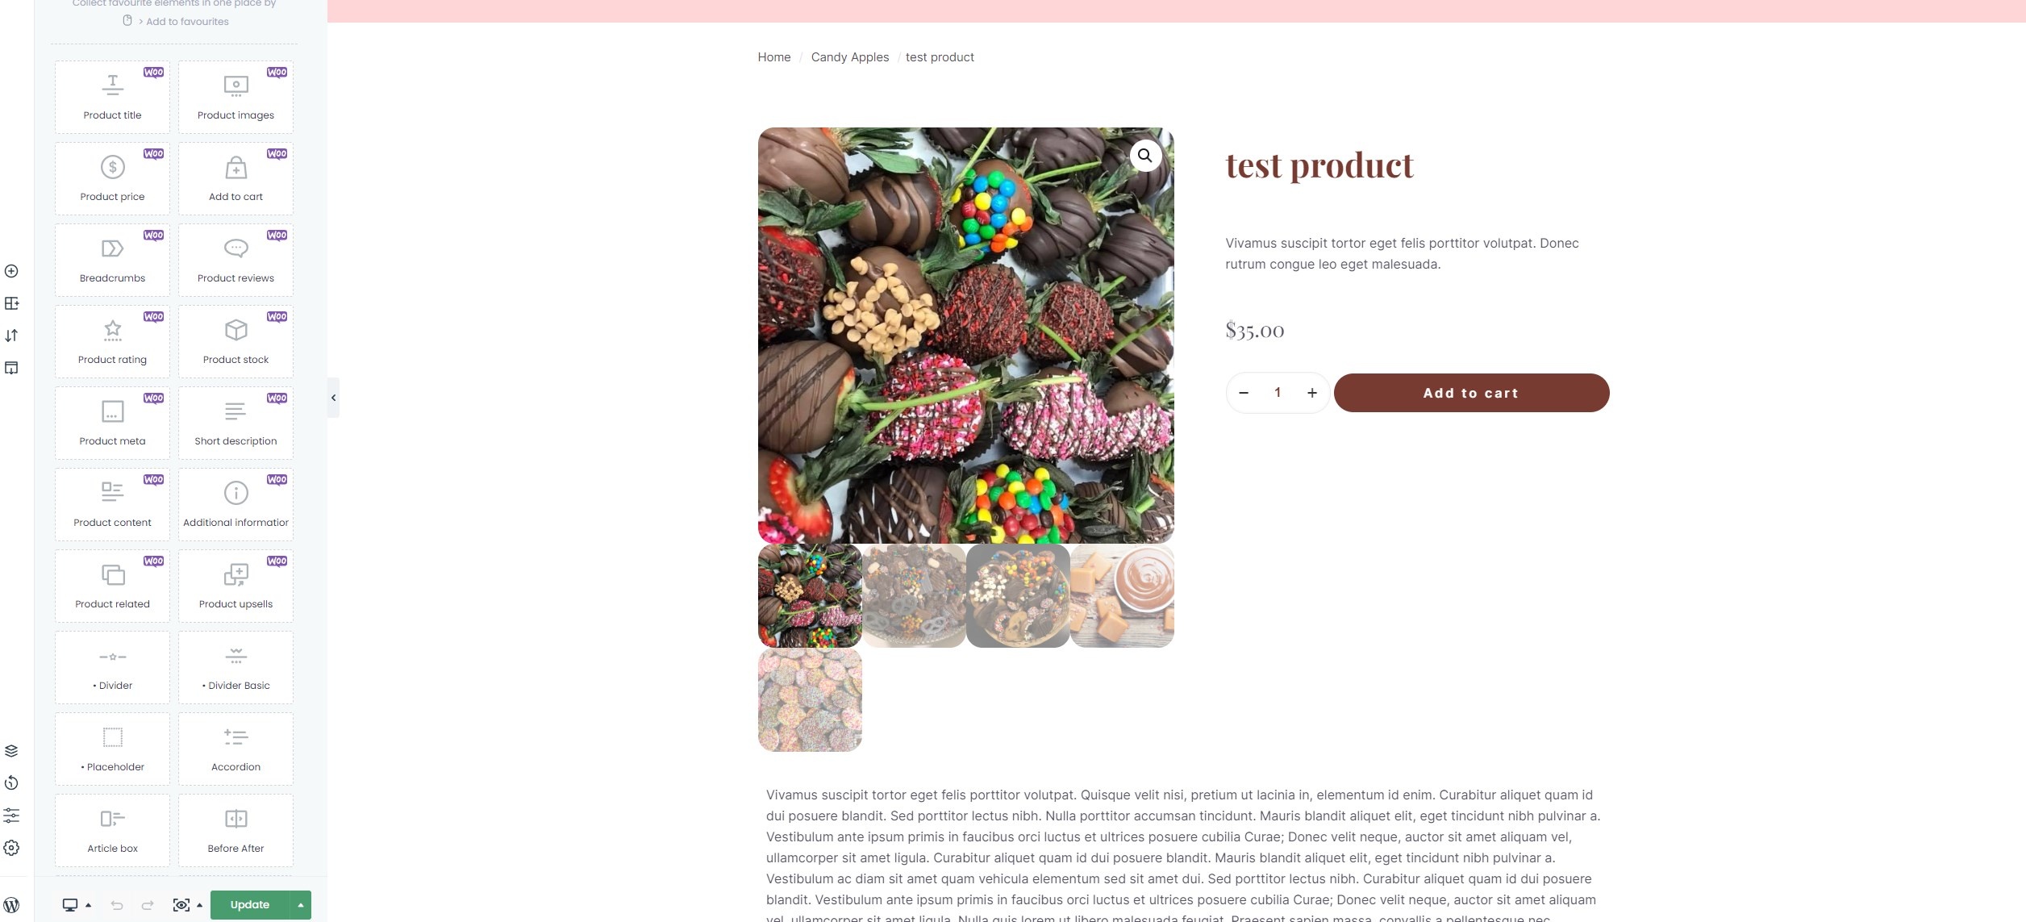Select the Product rating widget

pyautogui.click(x=112, y=341)
